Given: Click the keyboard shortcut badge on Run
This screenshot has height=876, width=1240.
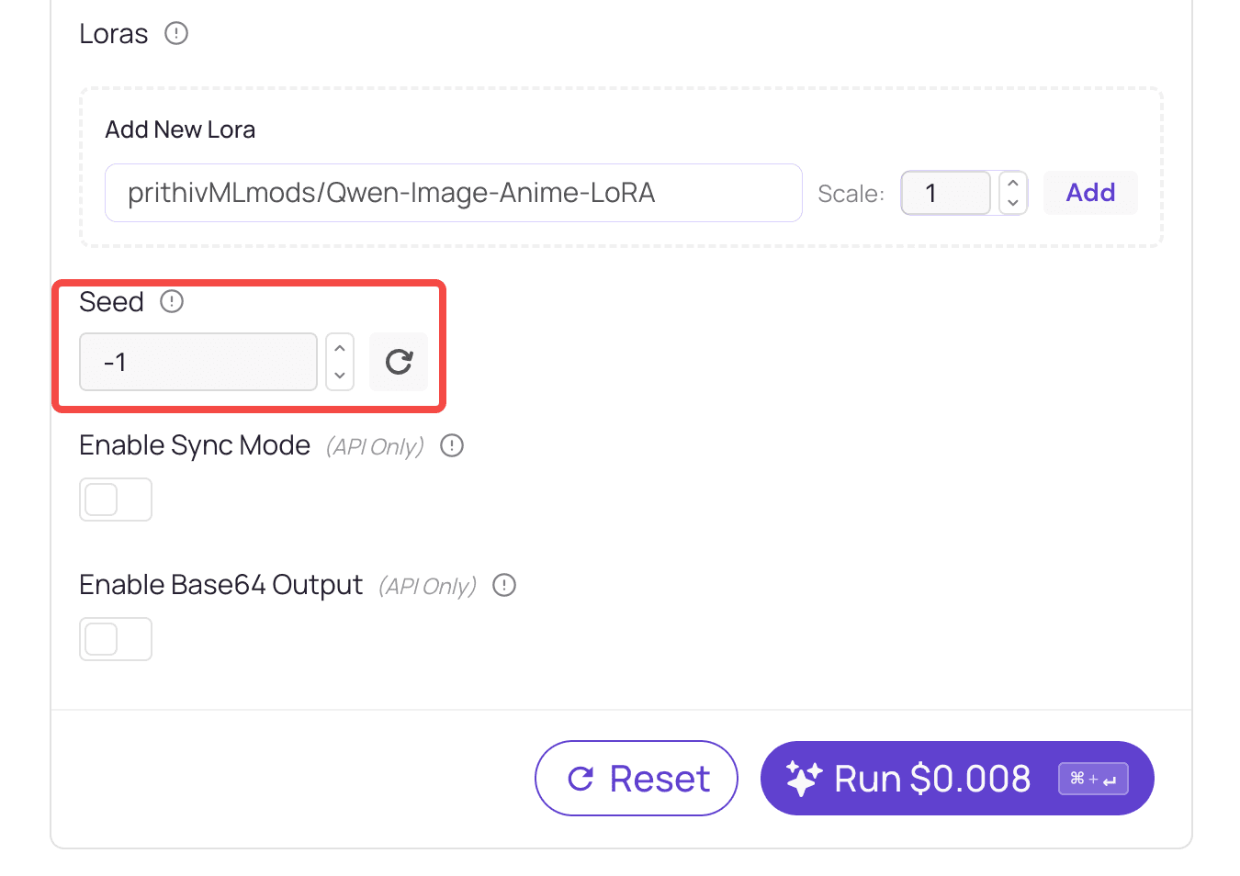Looking at the screenshot, I should 1093,779.
